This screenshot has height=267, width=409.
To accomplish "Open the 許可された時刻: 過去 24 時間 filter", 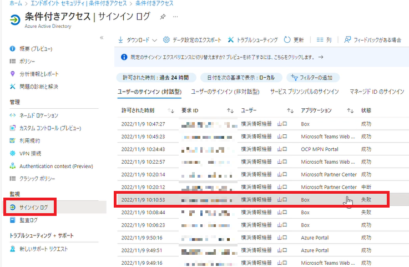I will pyautogui.click(x=156, y=78).
